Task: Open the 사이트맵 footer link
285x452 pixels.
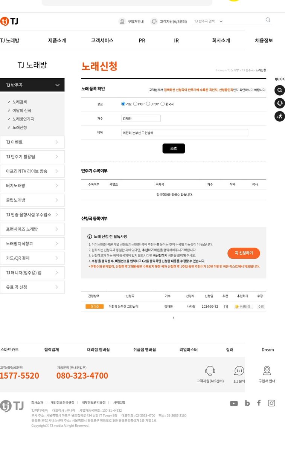Action: click(119, 402)
